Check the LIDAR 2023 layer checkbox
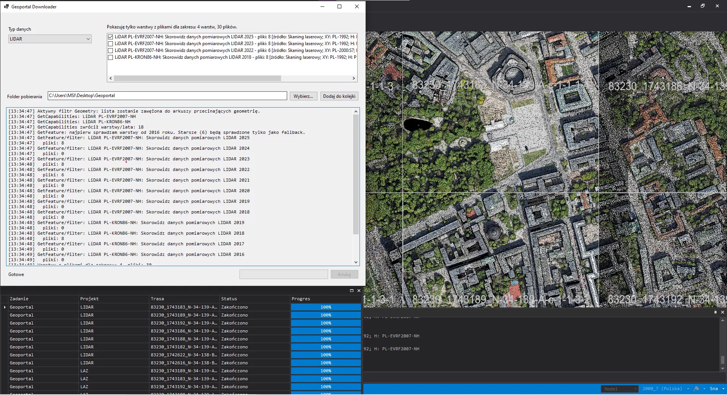Viewport: 727px width, 395px height. coord(110,44)
